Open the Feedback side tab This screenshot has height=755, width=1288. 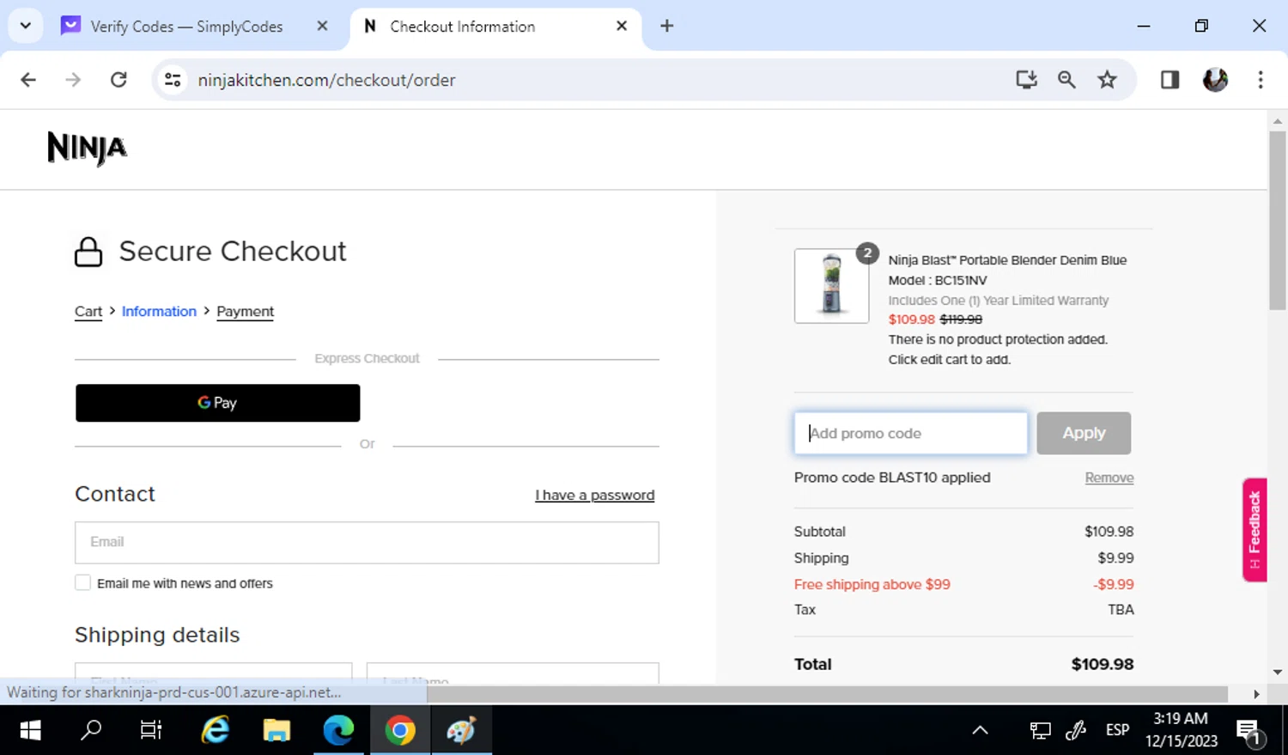1255,530
